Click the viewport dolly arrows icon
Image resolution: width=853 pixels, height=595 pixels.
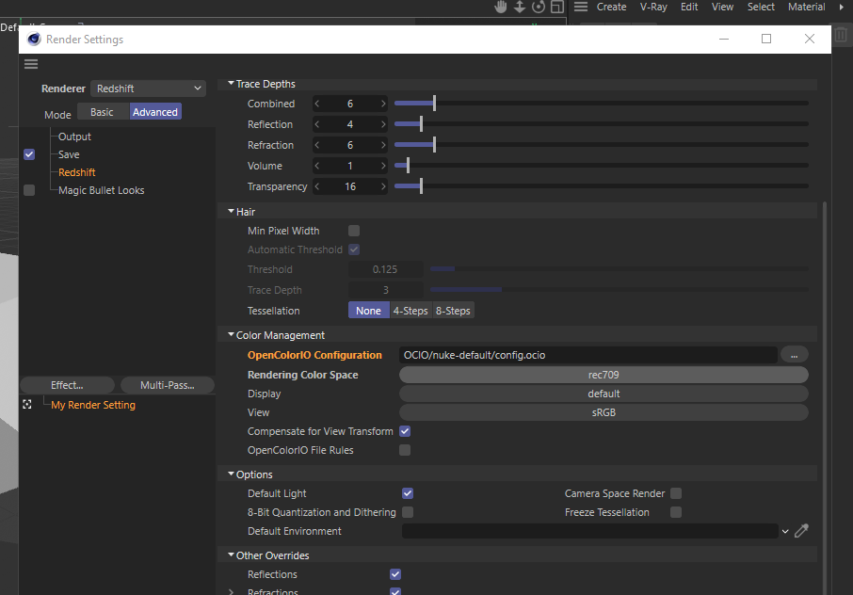520,7
